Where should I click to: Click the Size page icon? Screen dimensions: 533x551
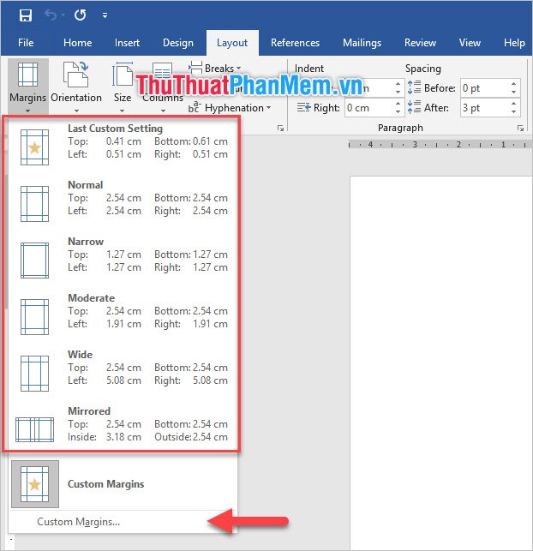pos(123,75)
